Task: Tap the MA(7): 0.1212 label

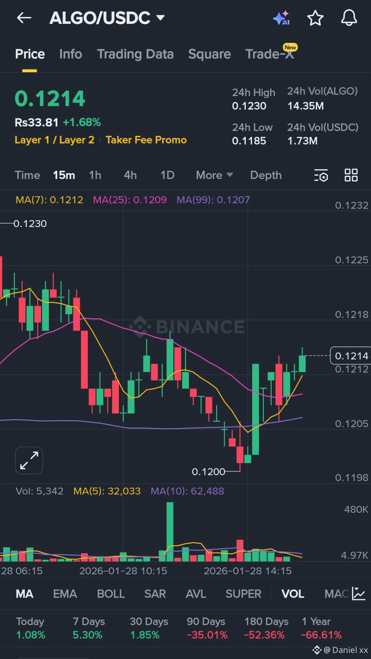Action: [x=49, y=200]
